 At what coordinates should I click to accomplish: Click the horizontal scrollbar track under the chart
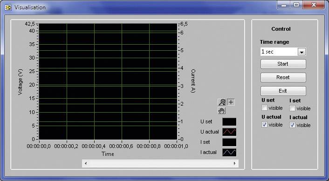click(160, 163)
